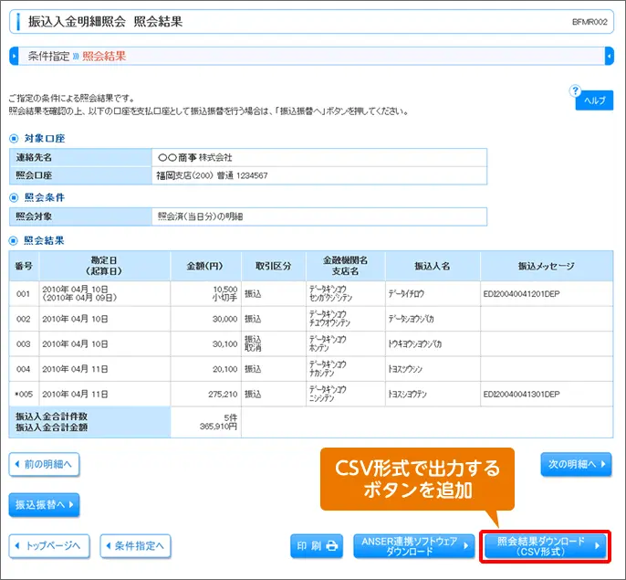Click 取引区分 column header
The height and width of the screenshot is (580, 626).
pyautogui.click(x=274, y=266)
